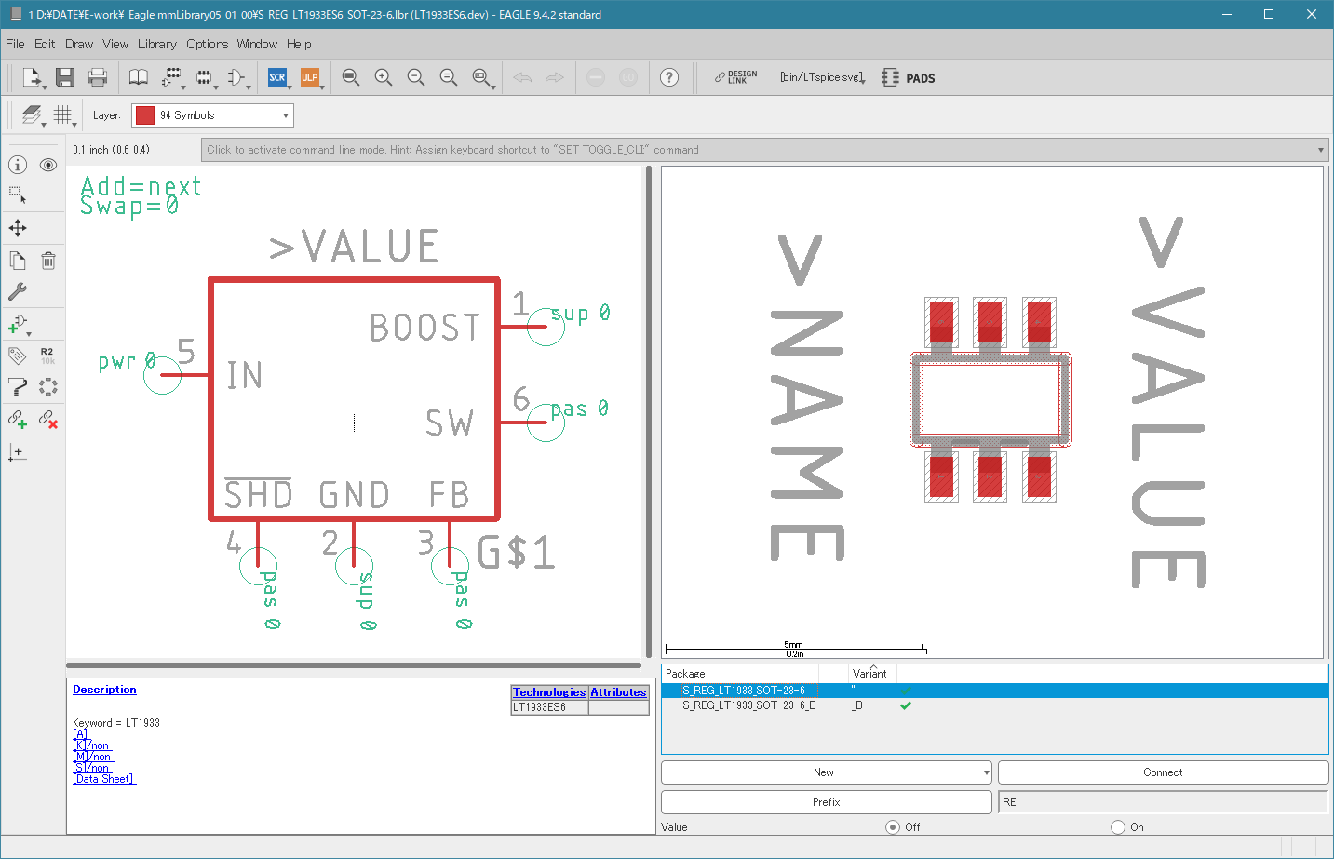Click the red layer color swatch
1334x859 pixels.
(145, 115)
